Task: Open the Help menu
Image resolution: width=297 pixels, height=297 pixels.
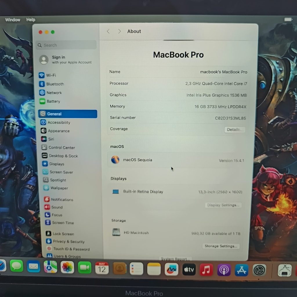Action: tap(31, 20)
